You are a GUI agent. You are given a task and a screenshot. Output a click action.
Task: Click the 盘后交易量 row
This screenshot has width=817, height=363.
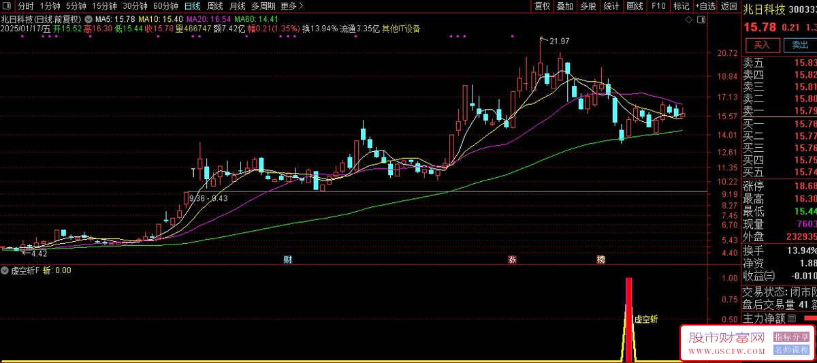[x=780, y=304]
